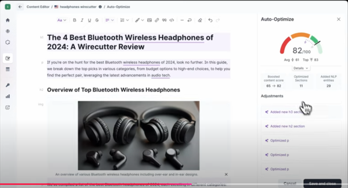This screenshot has width=348, height=188.
Task: Undo the last change
Action: 210,20
